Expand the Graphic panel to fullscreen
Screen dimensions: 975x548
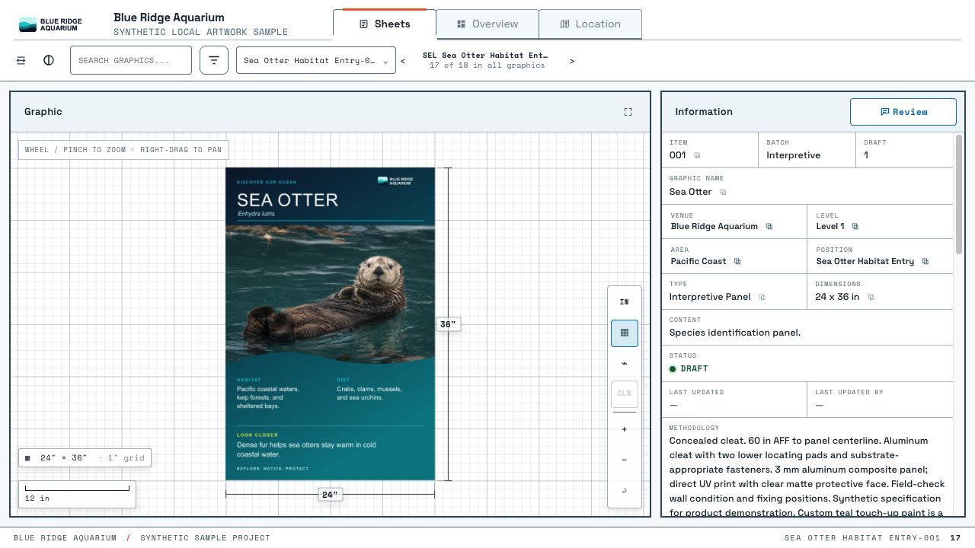click(x=628, y=112)
